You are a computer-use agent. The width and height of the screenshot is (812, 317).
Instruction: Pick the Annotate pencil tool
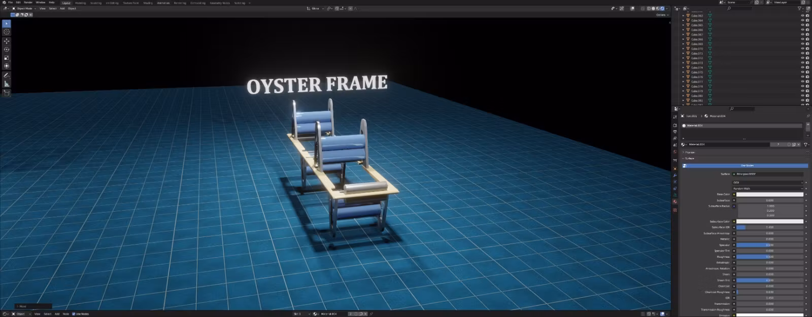click(x=7, y=75)
